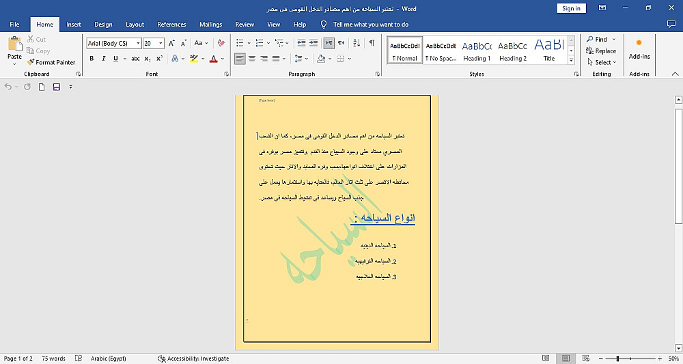Toggle show paragraph marks pilcrow
Viewport: 683px width, 364px height.
coord(372,43)
